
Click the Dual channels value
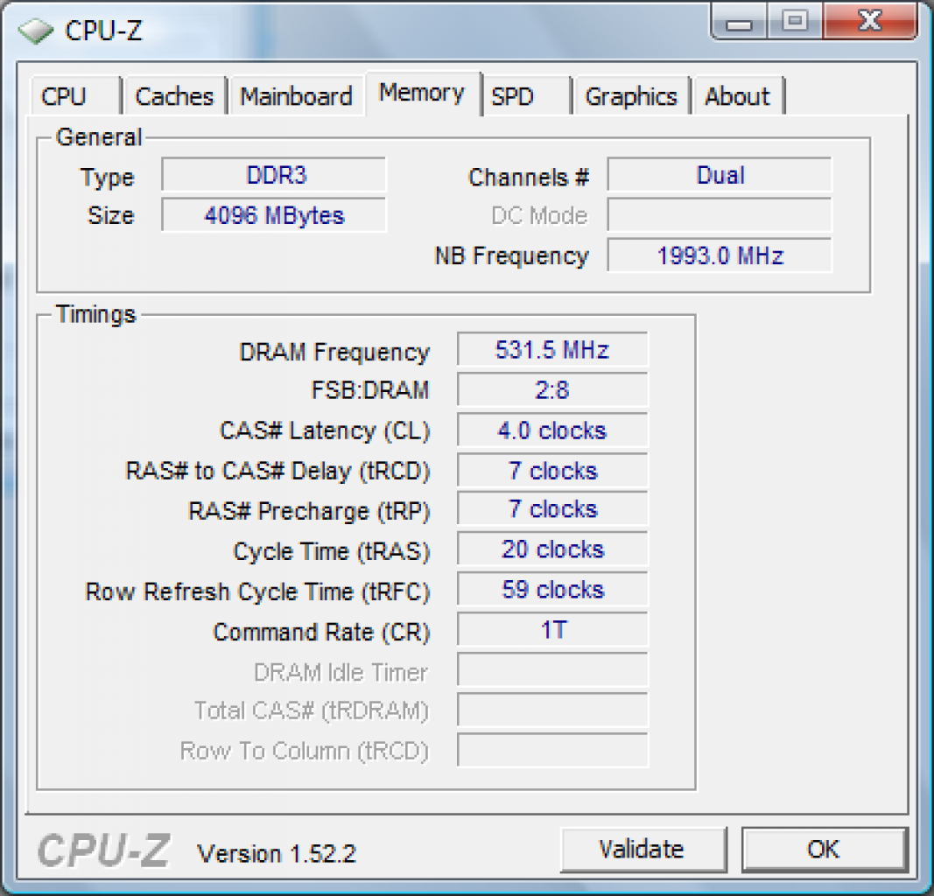pyautogui.click(x=719, y=174)
